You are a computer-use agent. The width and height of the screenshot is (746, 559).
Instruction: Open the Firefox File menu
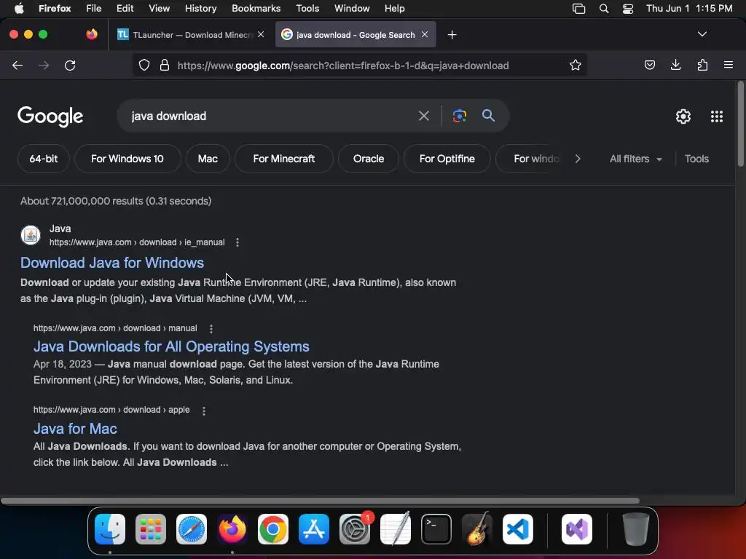pyautogui.click(x=94, y=9)
